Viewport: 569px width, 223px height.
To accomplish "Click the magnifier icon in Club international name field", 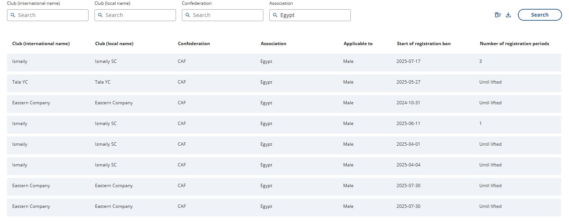I will point(13,15).
